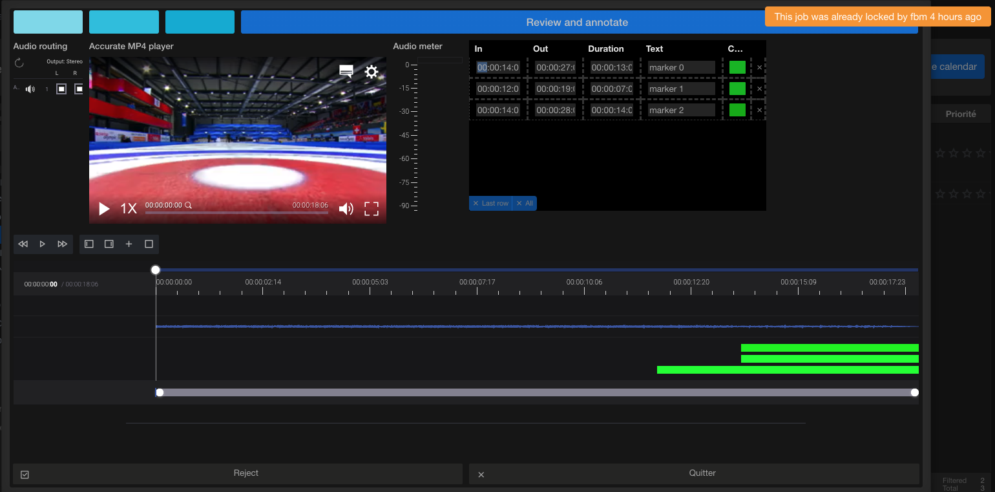The image size is (995, 492).
Task: Edit the Out timecode of marker 2
Action: 556,110
